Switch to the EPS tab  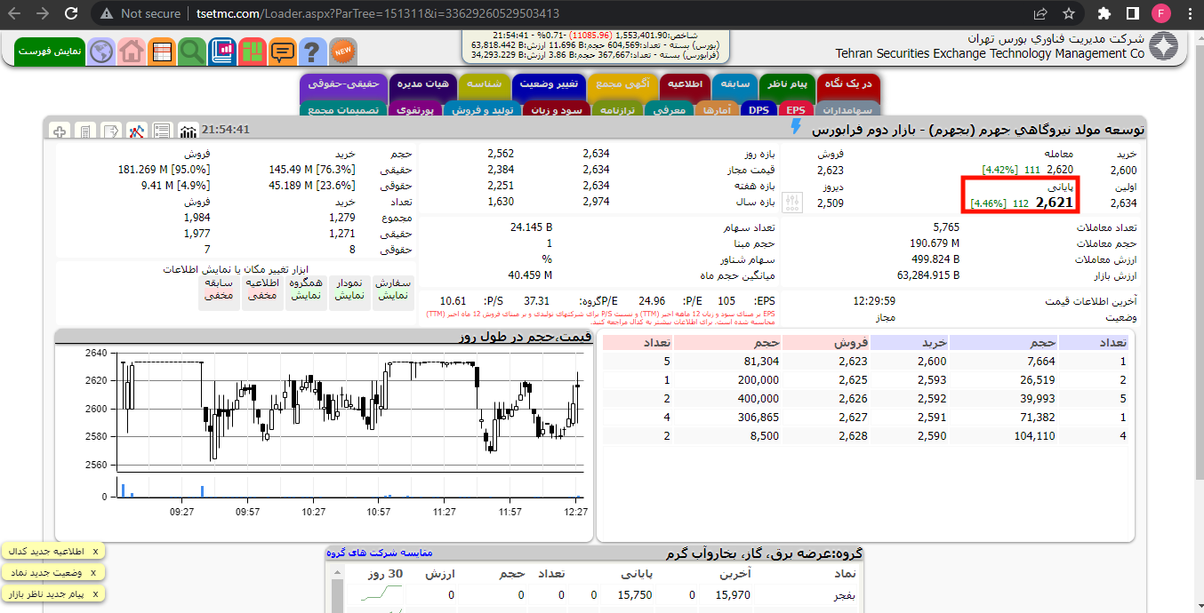pyautogui.click(x=796, y=110)
